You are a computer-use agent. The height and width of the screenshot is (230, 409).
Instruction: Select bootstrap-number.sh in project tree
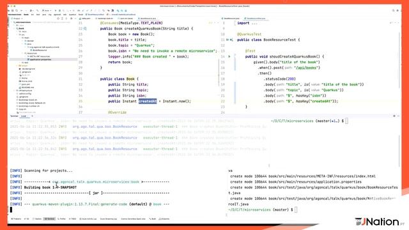29,106
